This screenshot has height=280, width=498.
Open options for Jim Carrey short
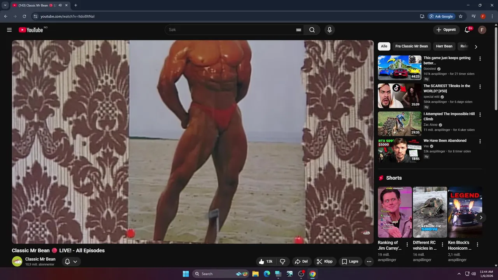tap(407, 245)
